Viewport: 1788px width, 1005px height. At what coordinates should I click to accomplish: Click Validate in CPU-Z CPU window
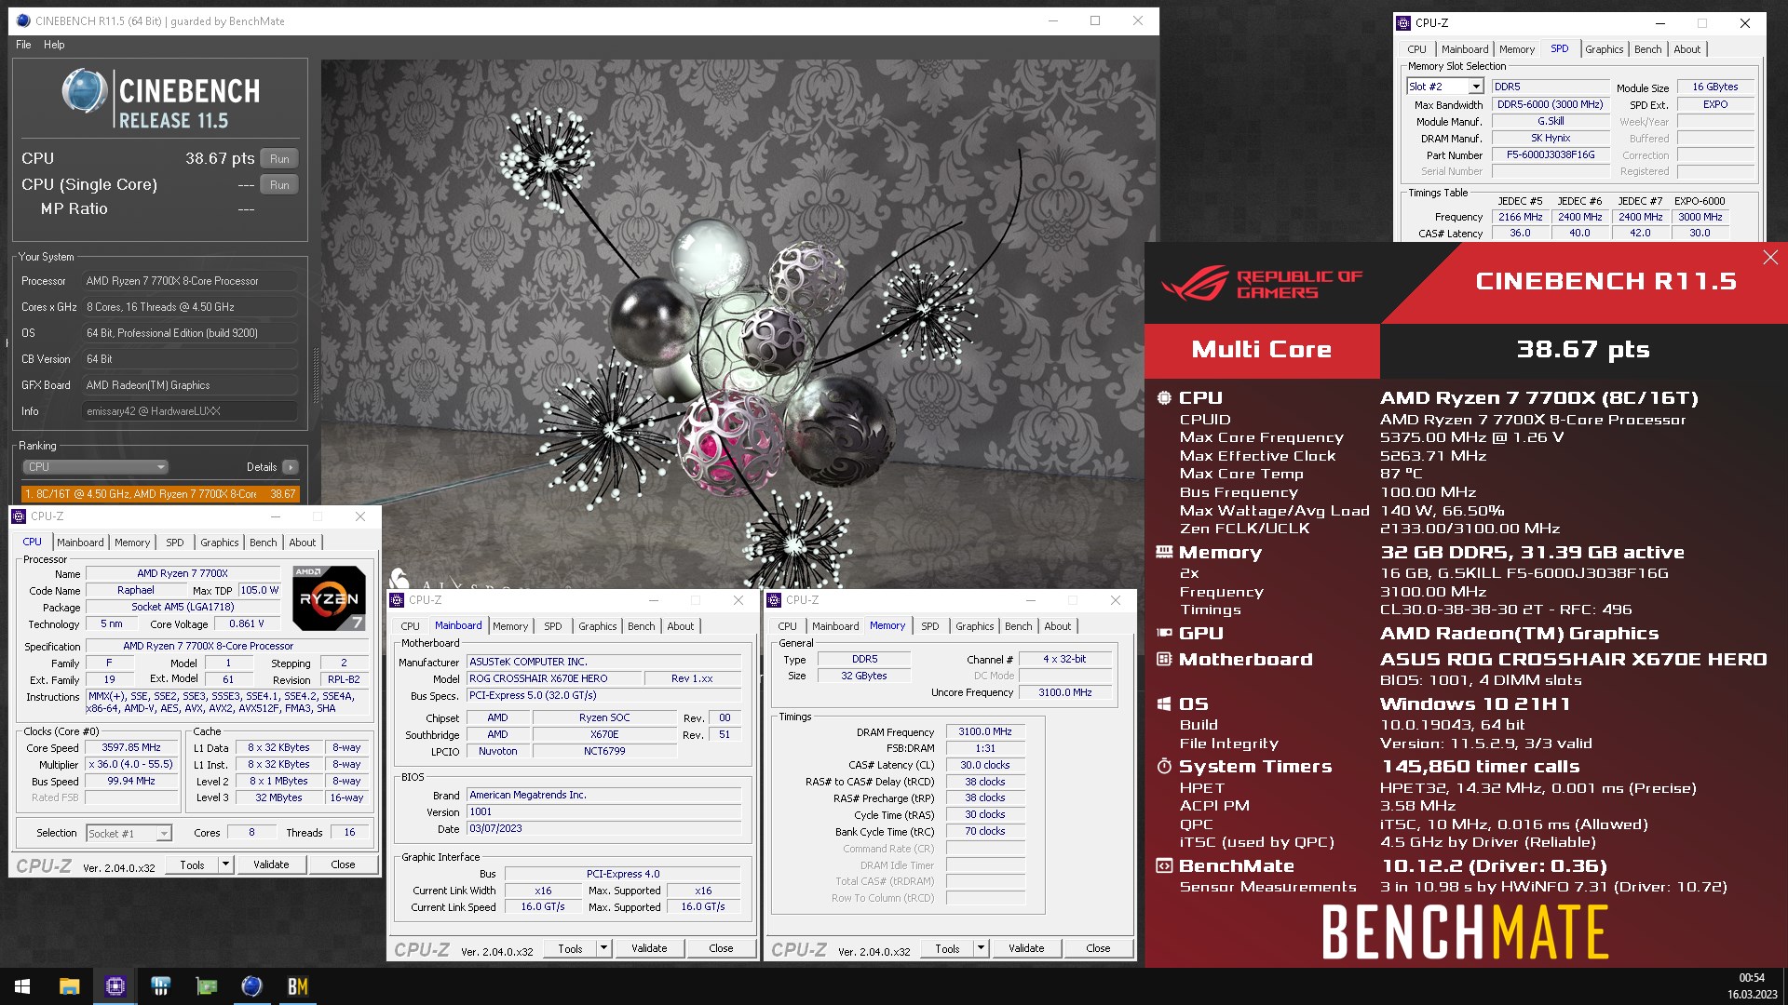click(x=271, y=864)
